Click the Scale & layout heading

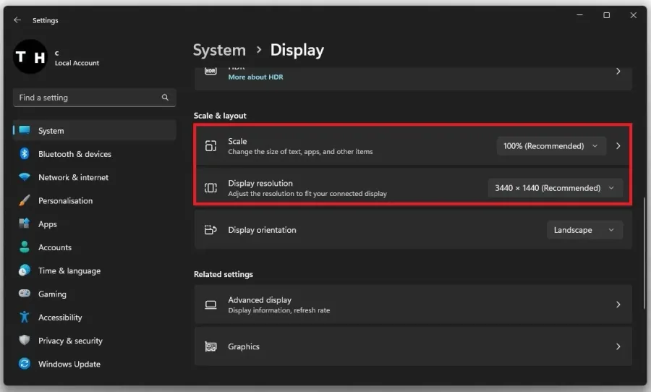[220, 116]
